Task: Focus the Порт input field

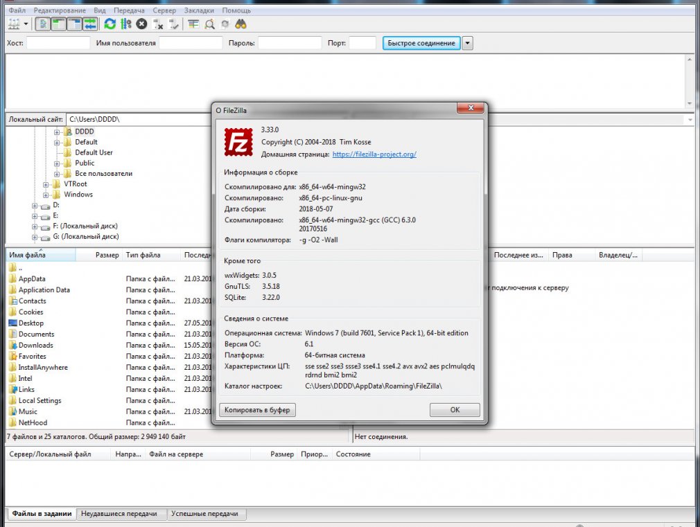Action: click(x=362, y=43)
